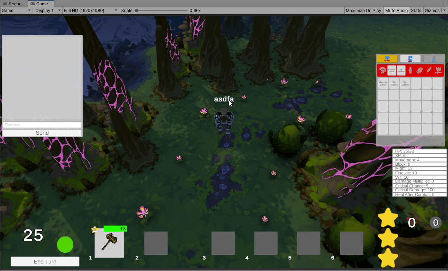Click the Send chat button
This screenshot has width=448, height=271.
42,133
